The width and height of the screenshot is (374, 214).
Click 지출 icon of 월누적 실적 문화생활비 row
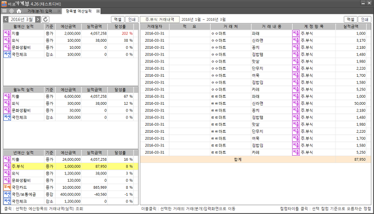click(x=7, y=110)
